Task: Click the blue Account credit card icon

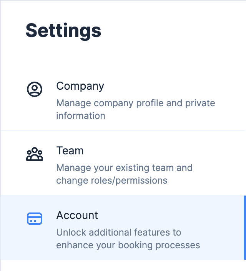Action: (x=35, y=219)
